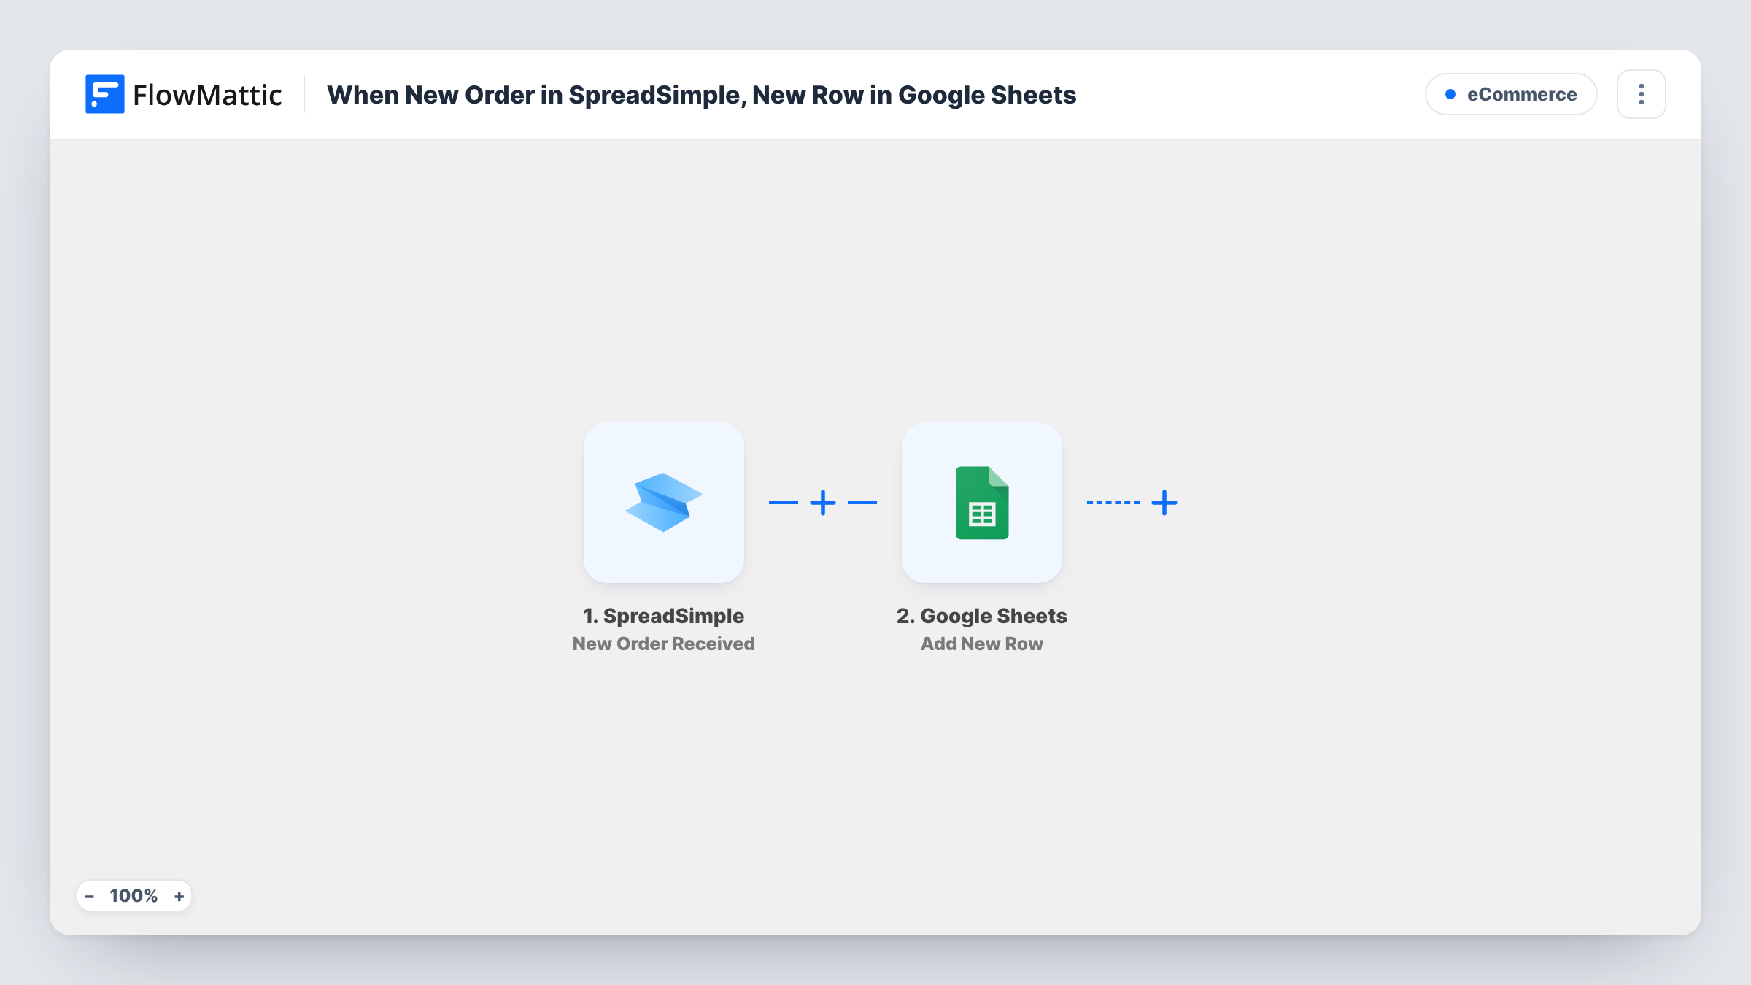Insert step between SpreadSimple and Google Sheets
The image size is (1751, 985).
pos(823,503)
